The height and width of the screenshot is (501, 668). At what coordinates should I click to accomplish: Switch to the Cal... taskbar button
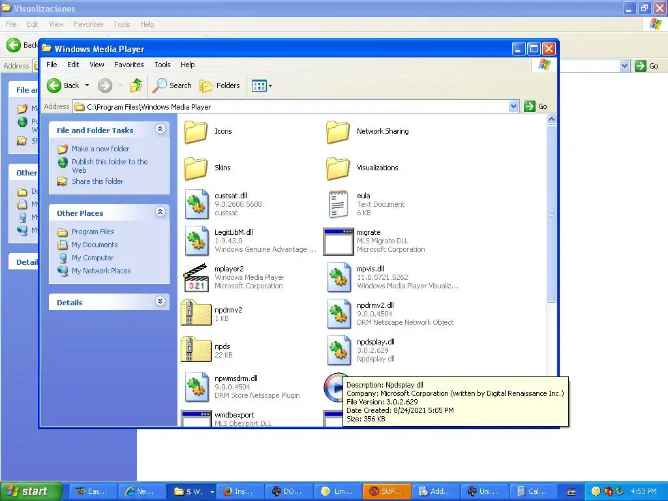534,491
